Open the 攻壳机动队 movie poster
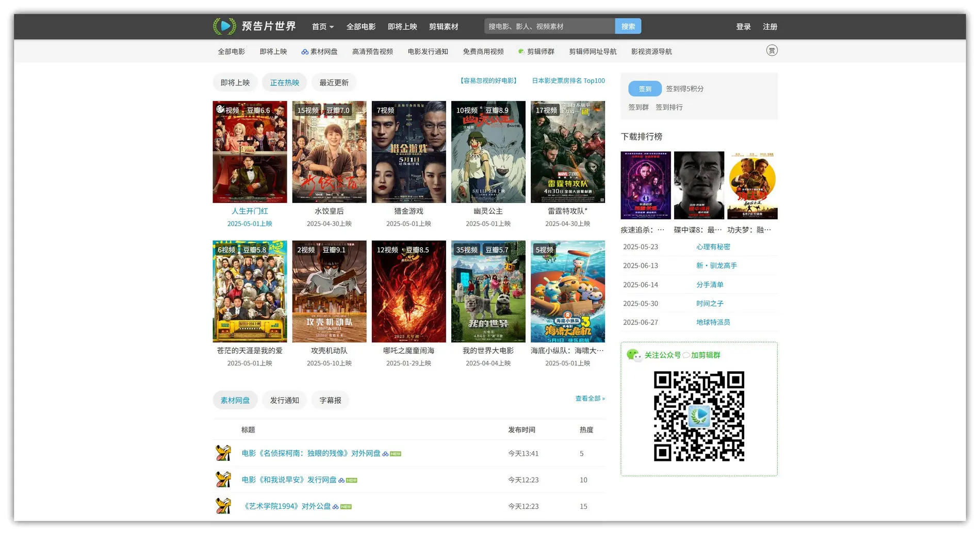This screenshot has height=535, width=980. [329, 291]
